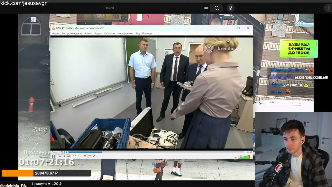Show the VLC playlist
Screen dimensions: 332x187
click(x=85, y=156)
